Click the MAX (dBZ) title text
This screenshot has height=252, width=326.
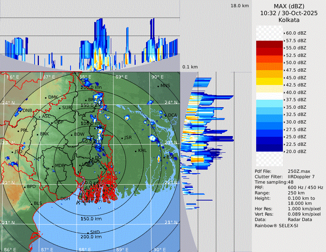pos(289,6)
